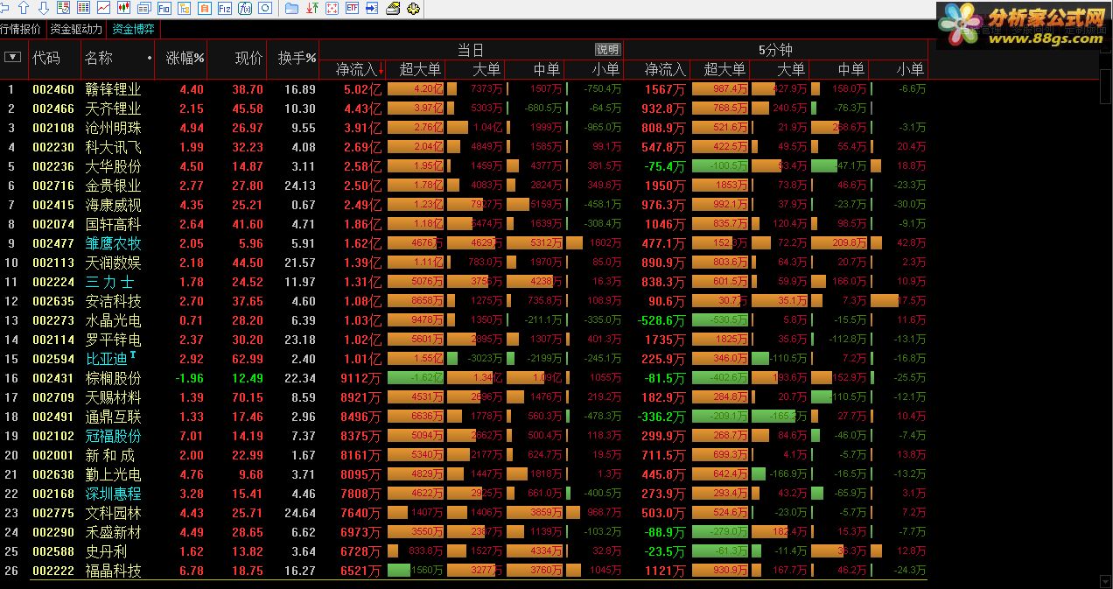This screenshot has width=1113, height=589.
Task: Sort by 当日 净流入 column header
Action: 357,69
